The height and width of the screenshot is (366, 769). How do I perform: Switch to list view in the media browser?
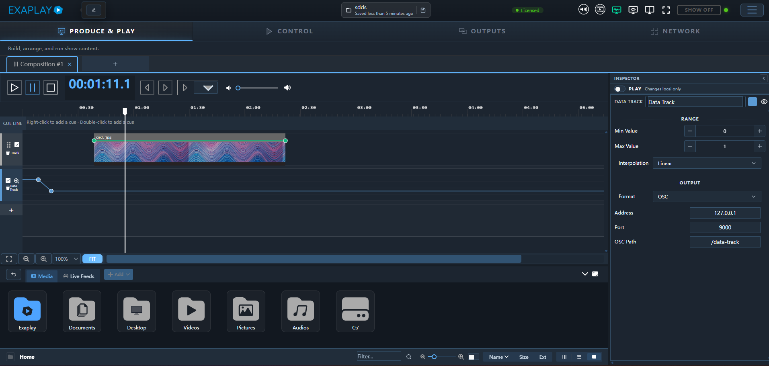[579, 357]
